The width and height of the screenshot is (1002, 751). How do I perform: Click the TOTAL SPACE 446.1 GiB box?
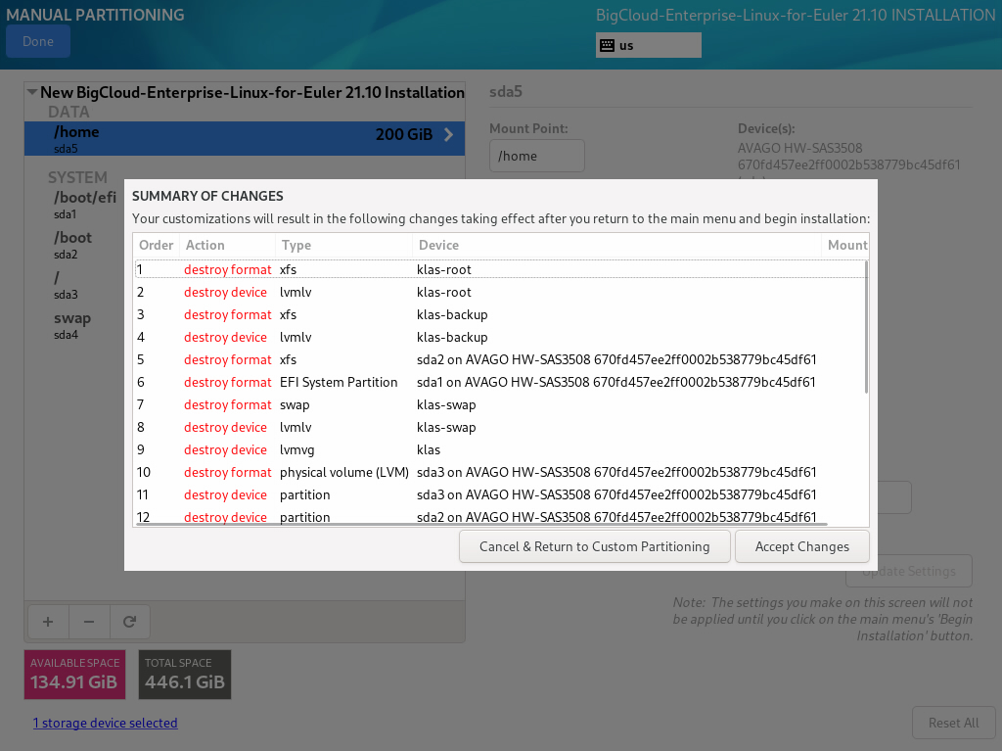click(185, 675)
